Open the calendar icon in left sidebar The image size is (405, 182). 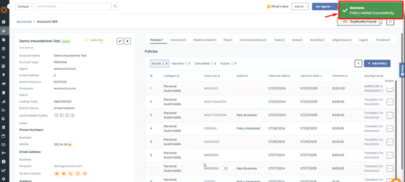[x=4, y=136]
